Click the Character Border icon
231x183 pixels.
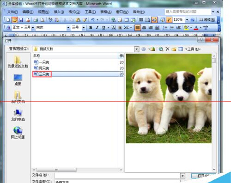point(114,28)
